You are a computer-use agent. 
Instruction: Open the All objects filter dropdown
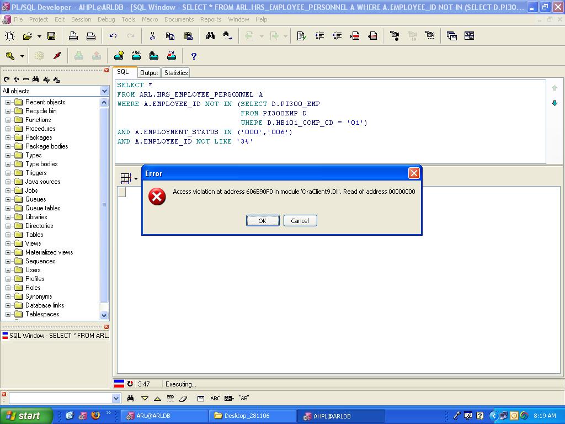104,91
